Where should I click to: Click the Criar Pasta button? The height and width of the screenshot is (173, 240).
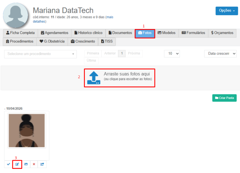pyautogui.click(x=224, y=98)
